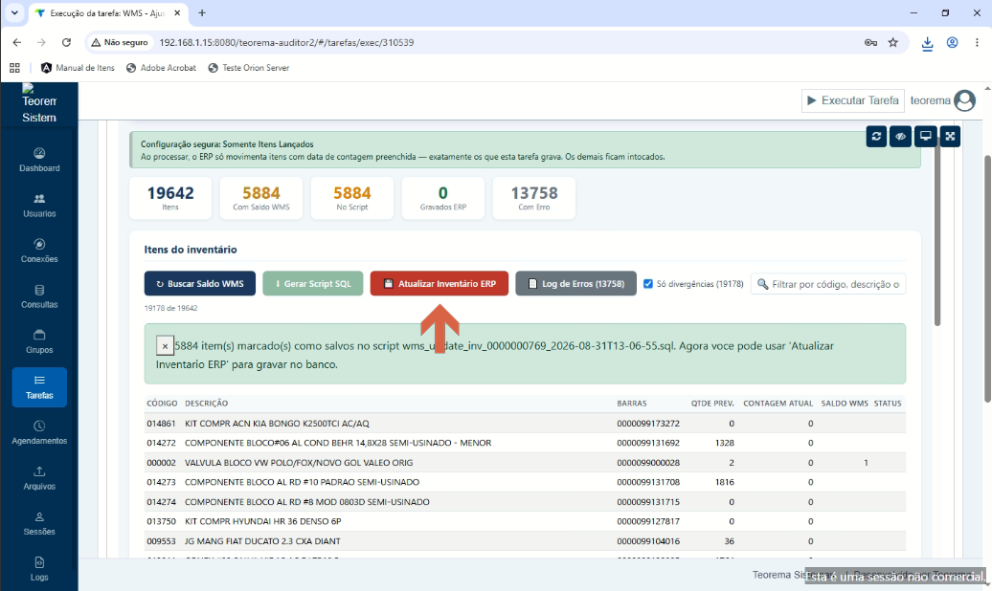Open the Manual de Itens bookmark
992x591 pixels.
pos(78,68)
